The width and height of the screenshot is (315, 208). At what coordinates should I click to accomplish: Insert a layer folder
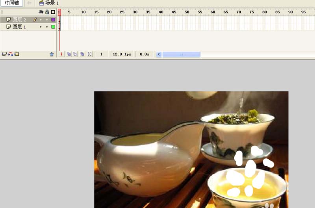pos(17,54)
